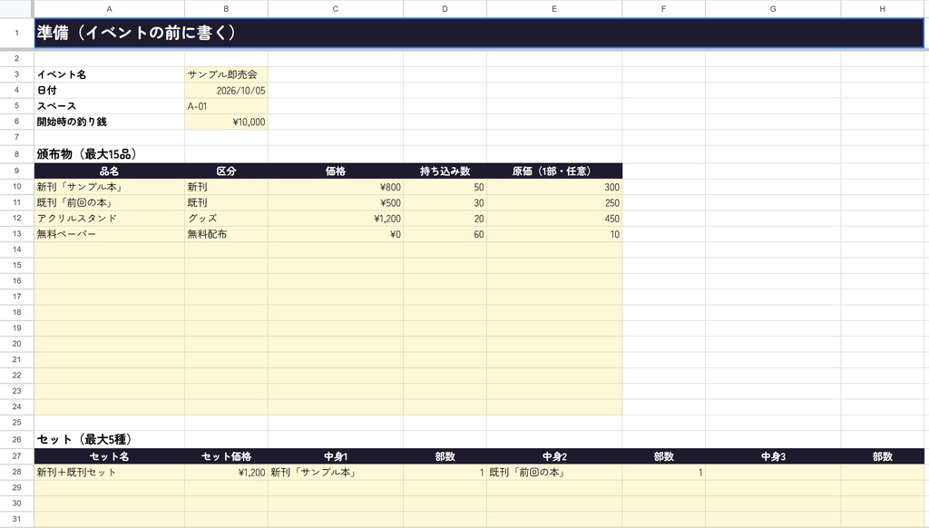Click the item cell 新刊「サンプル本」 in row 10
929x528 pixels.
point(110,187)
